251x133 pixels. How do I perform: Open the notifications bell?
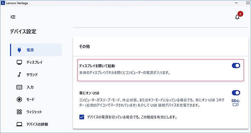click(237, 17)
